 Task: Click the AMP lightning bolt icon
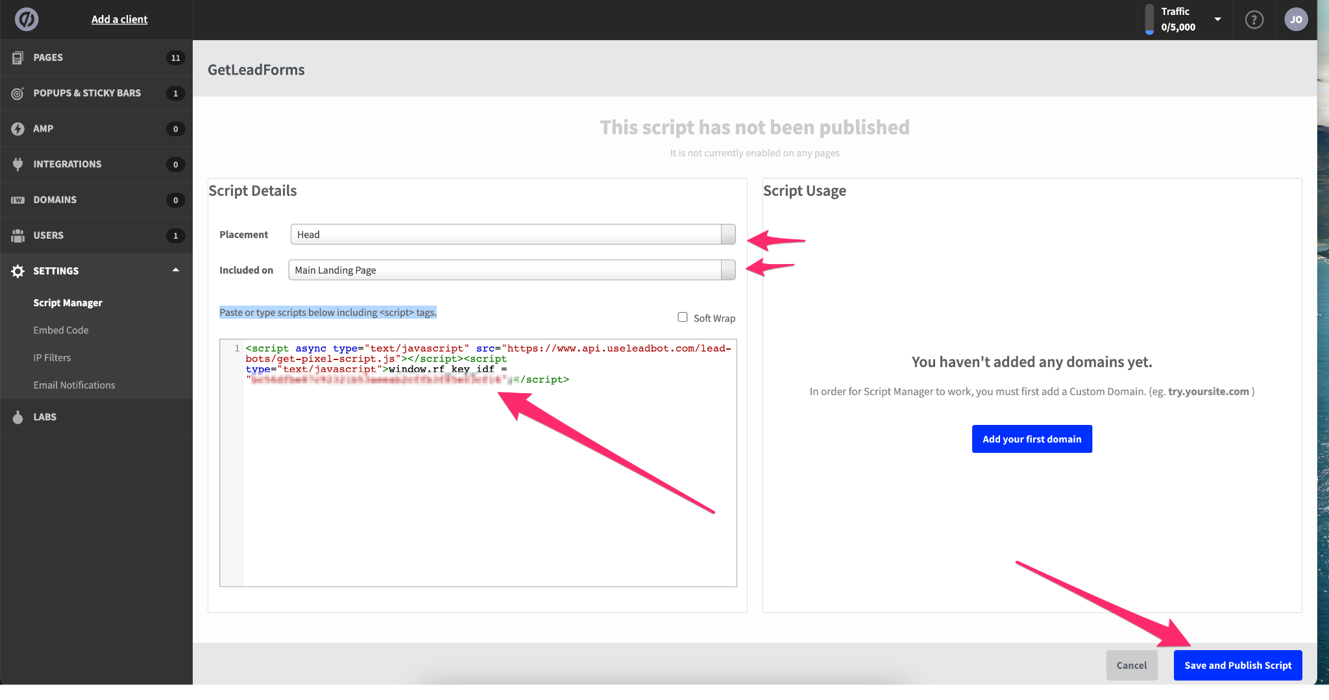click(x=18, y=129)
